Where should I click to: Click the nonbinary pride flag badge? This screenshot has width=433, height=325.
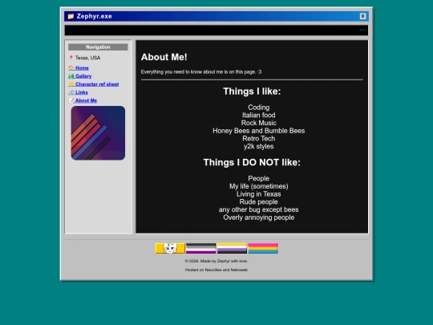(x=232, y=248)
